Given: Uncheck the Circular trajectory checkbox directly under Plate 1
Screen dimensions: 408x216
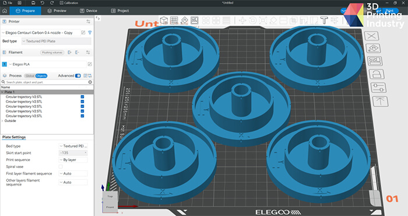Looking at the screenshot, I should pos(83,97).
